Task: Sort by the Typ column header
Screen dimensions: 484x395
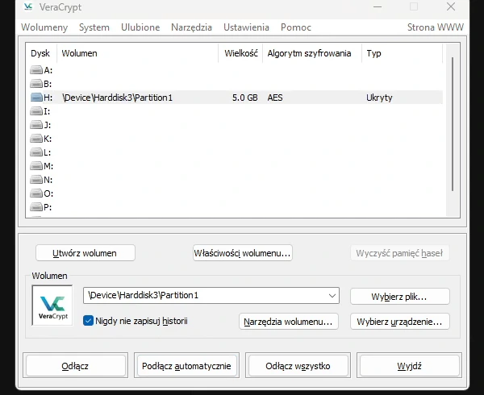Action: click(403, 53)
